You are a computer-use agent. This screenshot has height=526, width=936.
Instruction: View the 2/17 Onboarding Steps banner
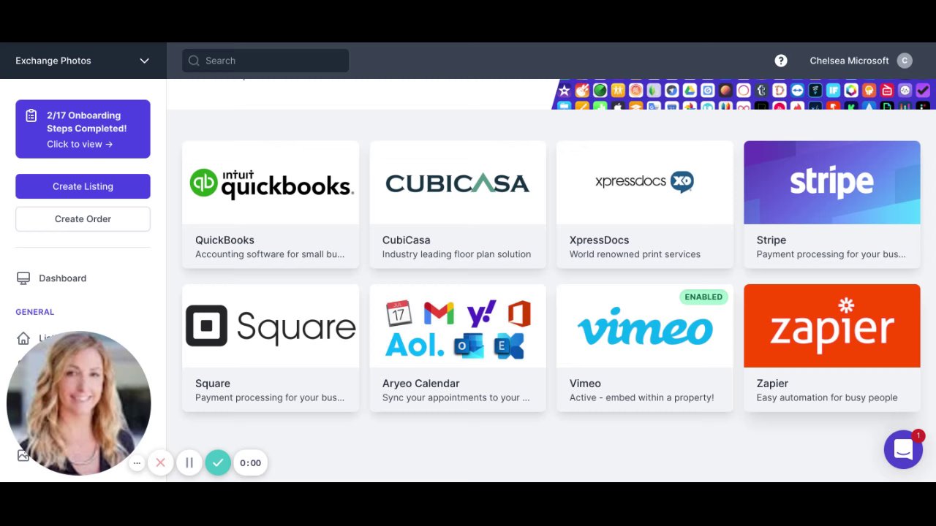point(83,129)
